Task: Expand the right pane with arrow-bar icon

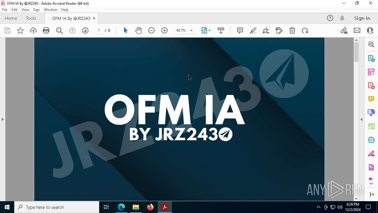Action: [x=372, y=194]
